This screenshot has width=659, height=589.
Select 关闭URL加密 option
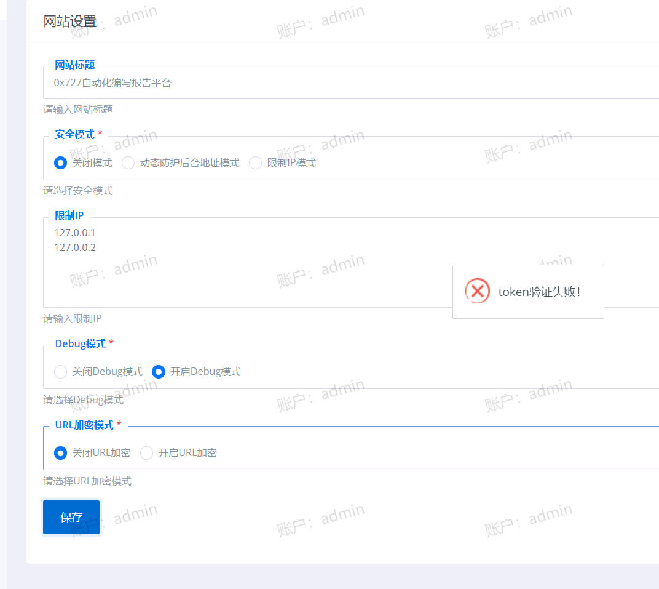[x=60, y=453]
